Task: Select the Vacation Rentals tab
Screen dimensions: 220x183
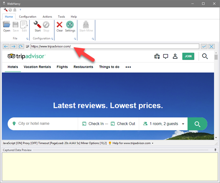Action: coord(37,67)
